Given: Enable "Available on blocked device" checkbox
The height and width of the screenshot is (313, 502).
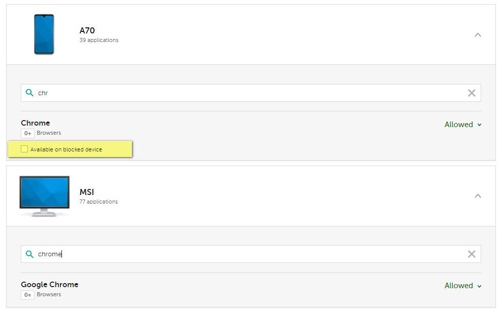Looking at the screenshot, I should point(24,149).
